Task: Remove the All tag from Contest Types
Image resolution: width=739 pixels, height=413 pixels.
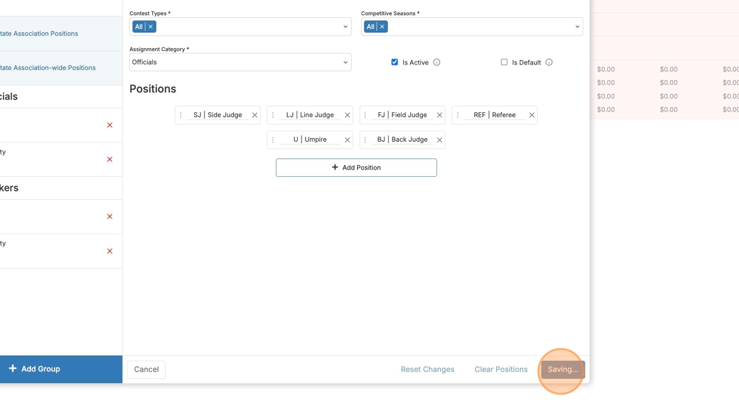Action: click(x=150, y=27)
